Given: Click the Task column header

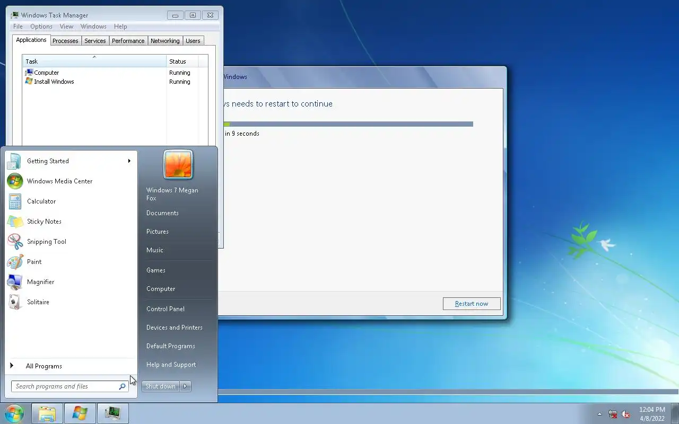Looking at the screenshot, I should pyautogui.click(x=94, y=61).
